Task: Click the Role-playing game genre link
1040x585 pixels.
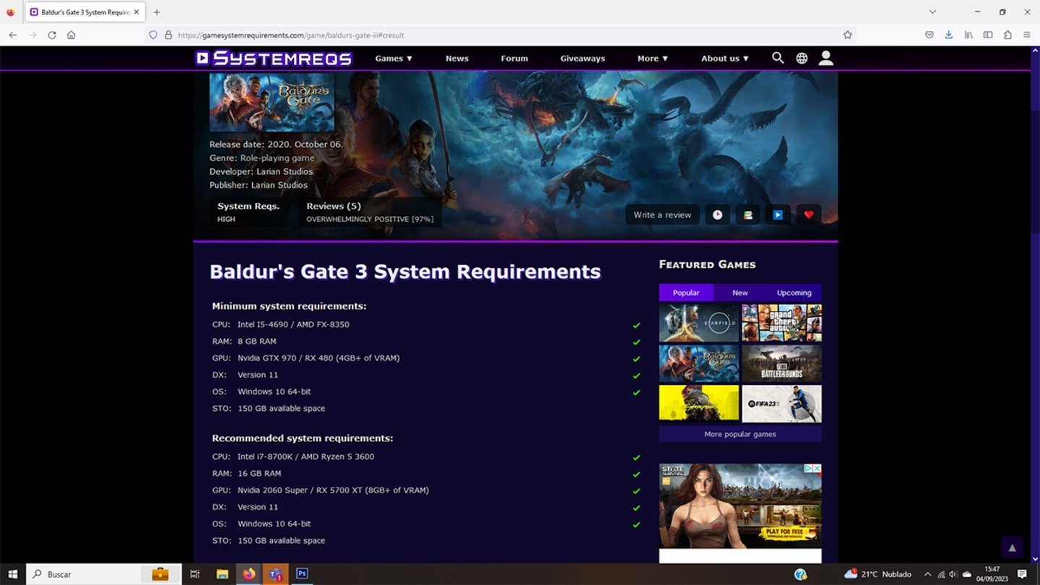Action: pos(277,157)
